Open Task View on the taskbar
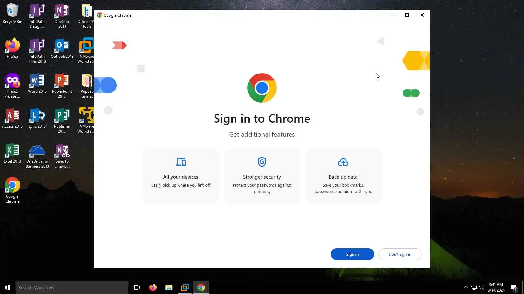Image resolution: width=524 pixels, height=294 pixels. [136, 287]
